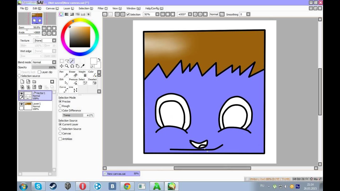Open the Texture dropdown

pyautogui.click(x=54, y=41)
